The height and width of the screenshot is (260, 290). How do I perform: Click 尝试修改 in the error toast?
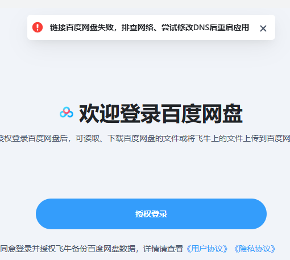[x=177, y=27]
